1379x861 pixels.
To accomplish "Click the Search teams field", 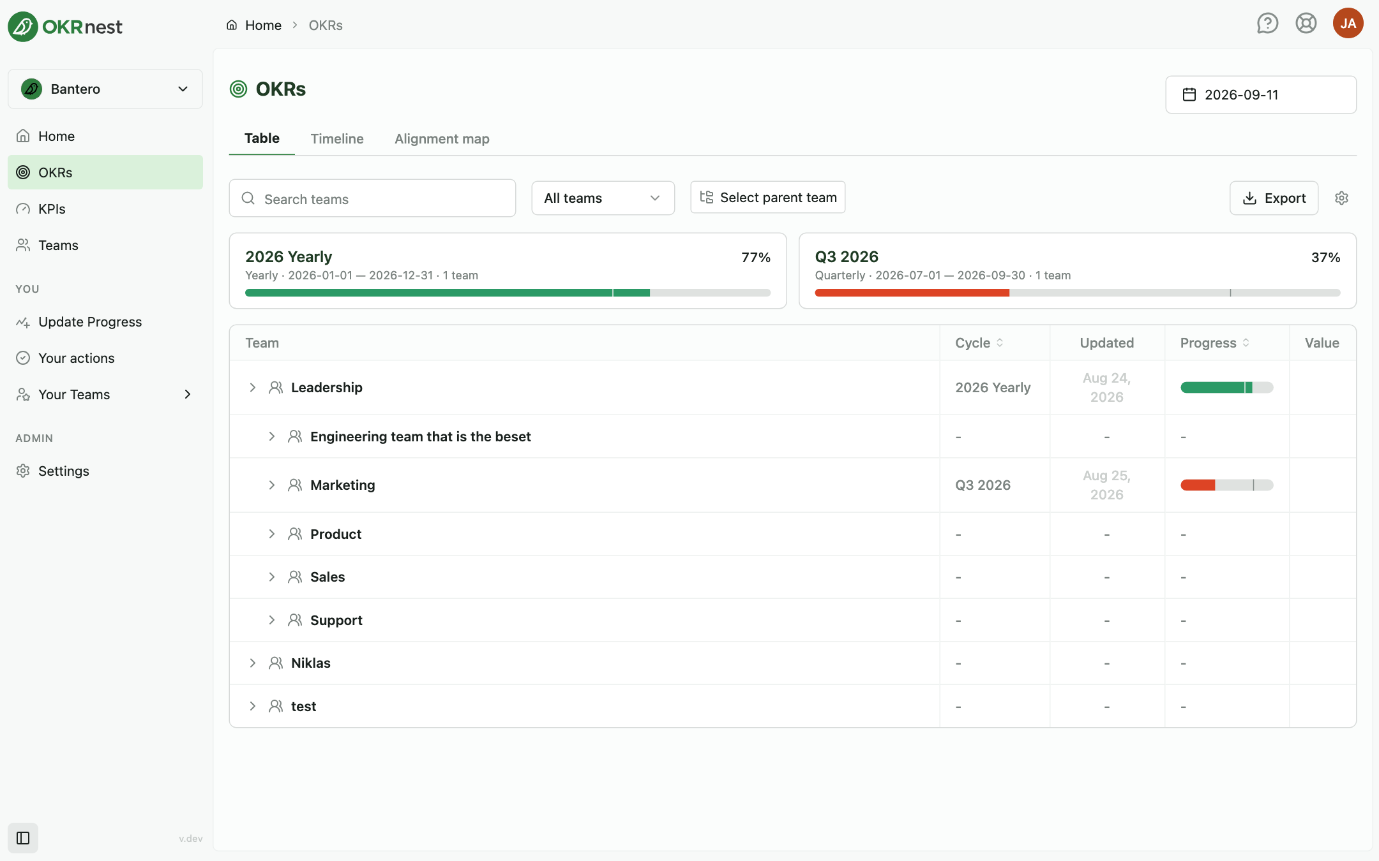I will point(372,198).
